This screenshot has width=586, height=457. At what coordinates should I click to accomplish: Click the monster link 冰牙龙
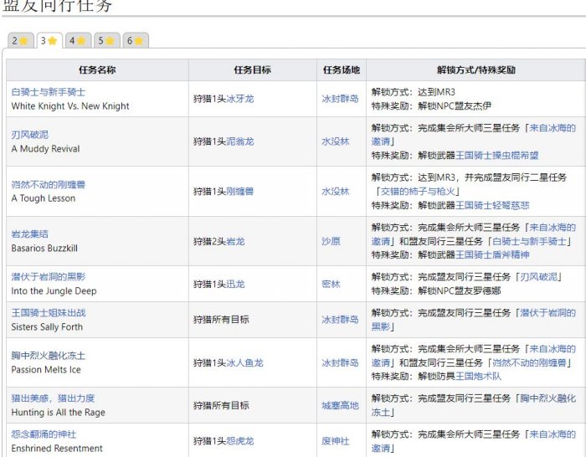point(239,99)
